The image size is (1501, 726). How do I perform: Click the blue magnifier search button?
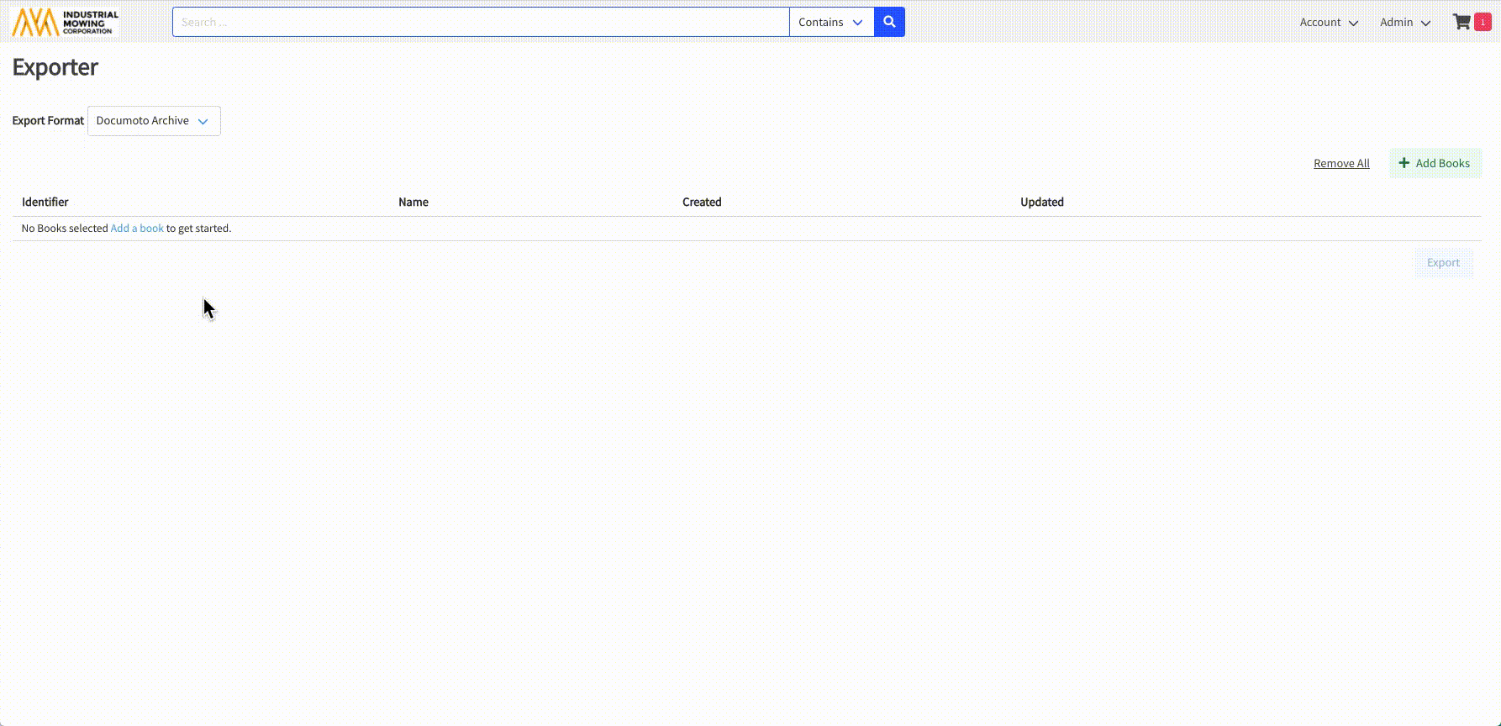pyautogui.click(x=889, y=23)
